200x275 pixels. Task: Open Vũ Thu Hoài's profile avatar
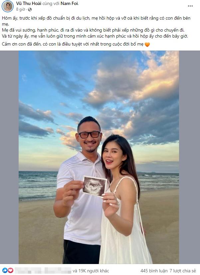tap(8, 6)
